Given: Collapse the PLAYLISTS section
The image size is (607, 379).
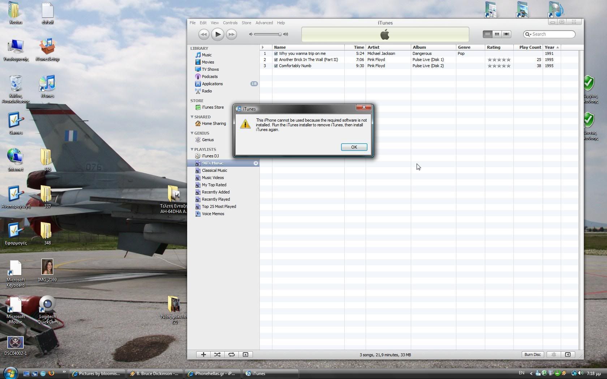Looking at the screenshot, I should click(x=192, y=149).
